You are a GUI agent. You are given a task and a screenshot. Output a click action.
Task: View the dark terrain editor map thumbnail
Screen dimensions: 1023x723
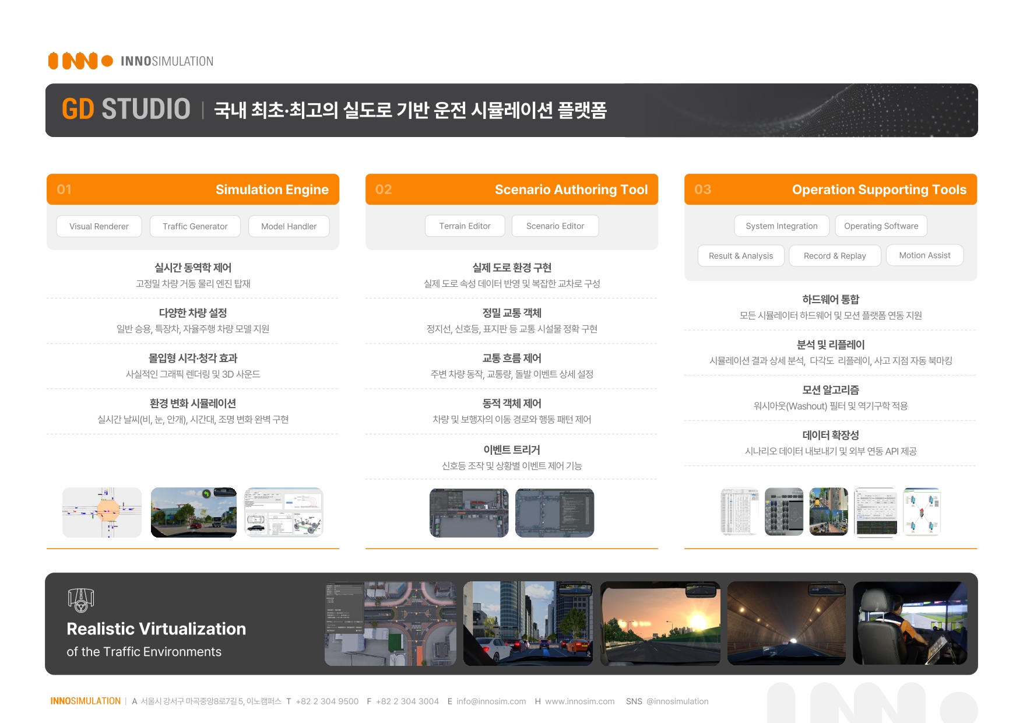point(469,513)
